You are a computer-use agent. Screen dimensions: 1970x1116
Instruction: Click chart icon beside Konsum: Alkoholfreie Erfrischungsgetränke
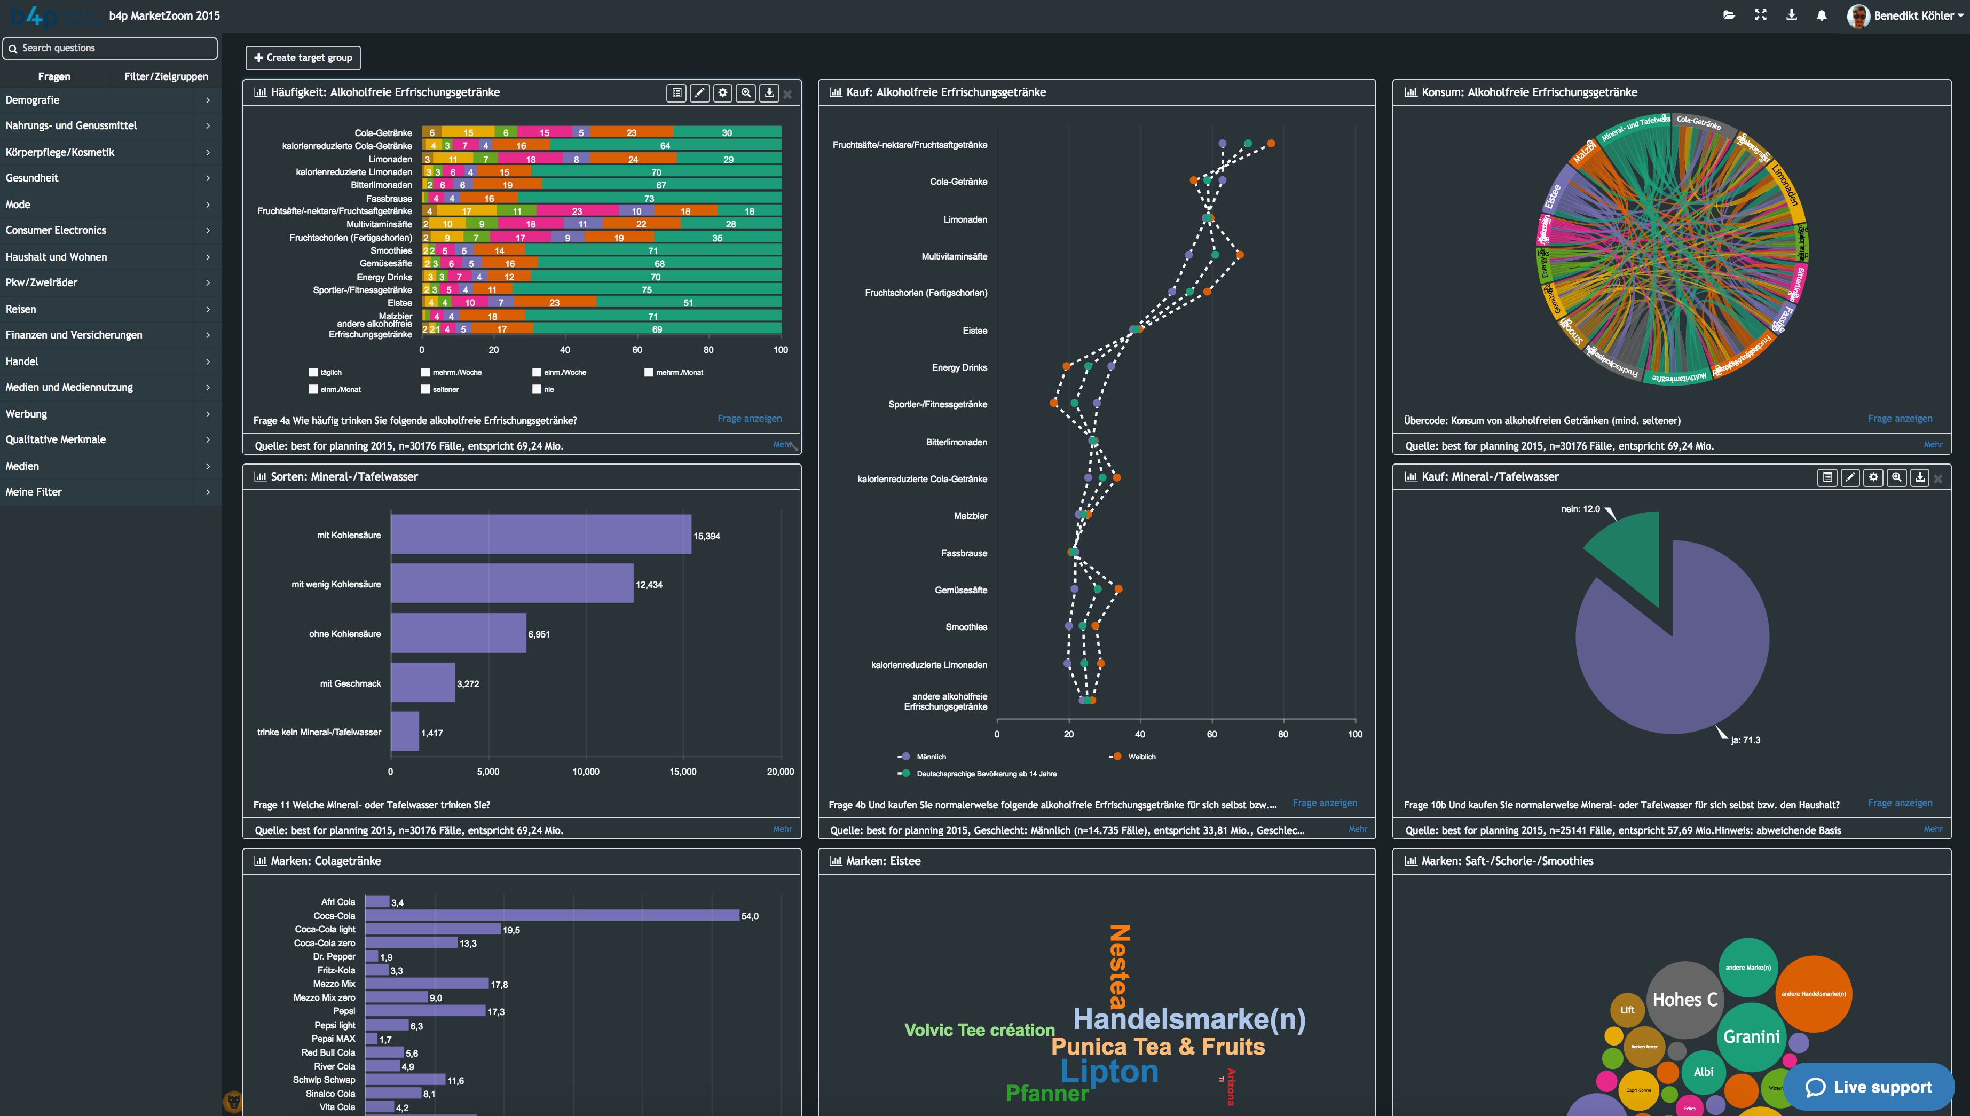(1410, 92)
